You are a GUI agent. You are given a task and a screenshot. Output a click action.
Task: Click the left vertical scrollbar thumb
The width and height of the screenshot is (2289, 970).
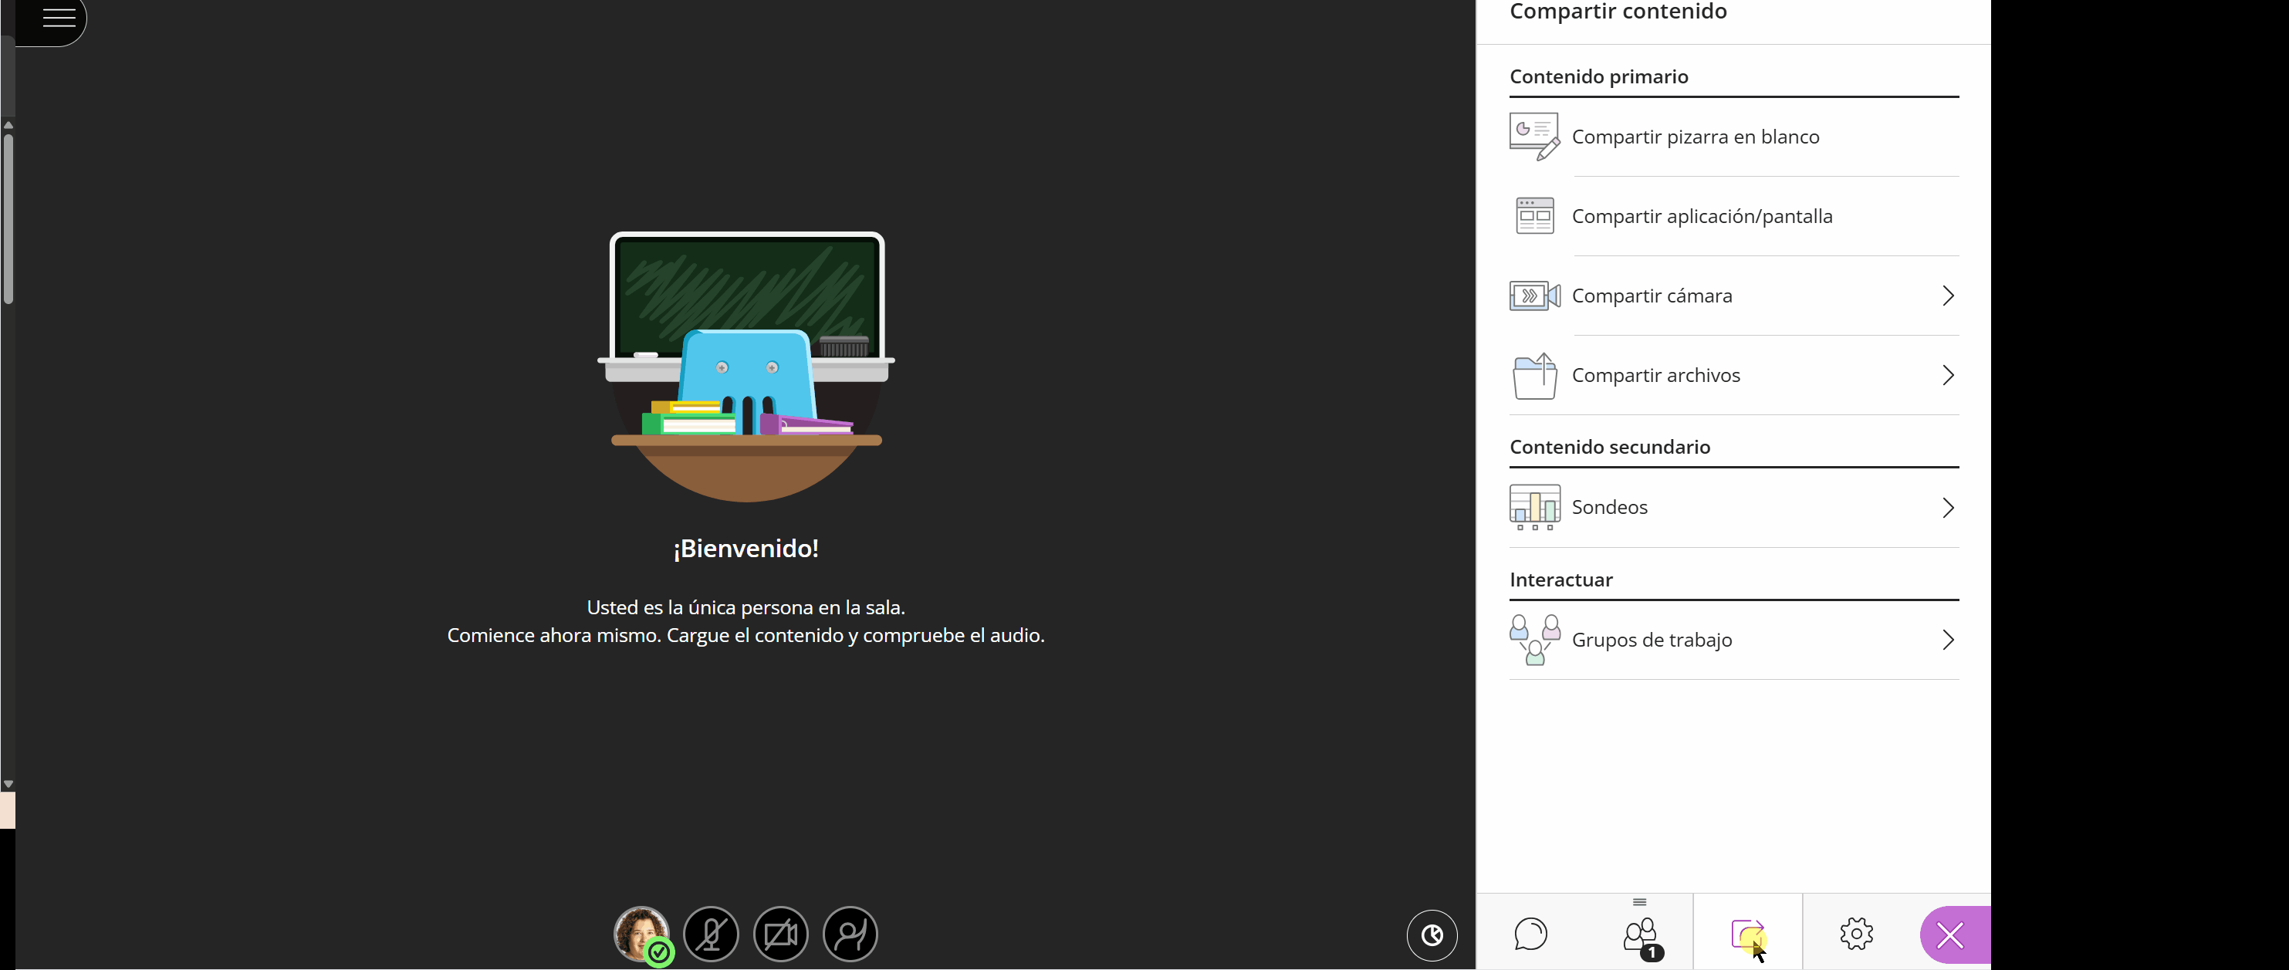pyautogui.click(x=8, y=218)
